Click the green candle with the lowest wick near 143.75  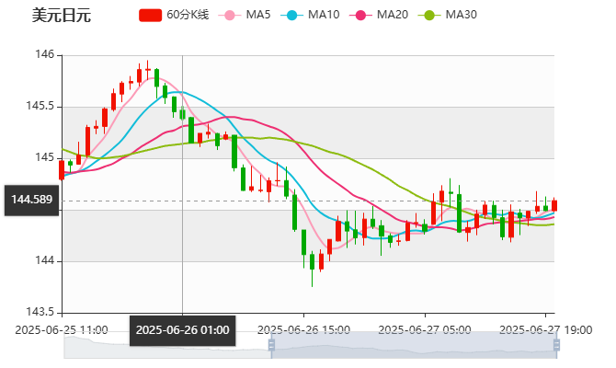click(x=313, y=262)
